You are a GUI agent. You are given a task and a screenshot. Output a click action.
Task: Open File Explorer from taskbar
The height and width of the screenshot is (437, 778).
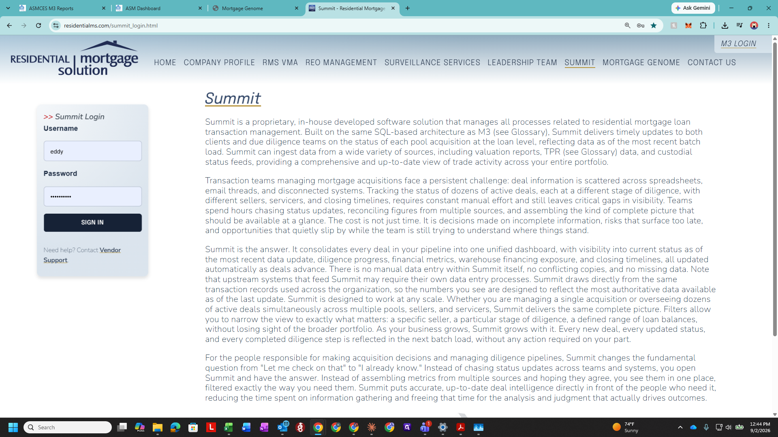click(158, 427)
